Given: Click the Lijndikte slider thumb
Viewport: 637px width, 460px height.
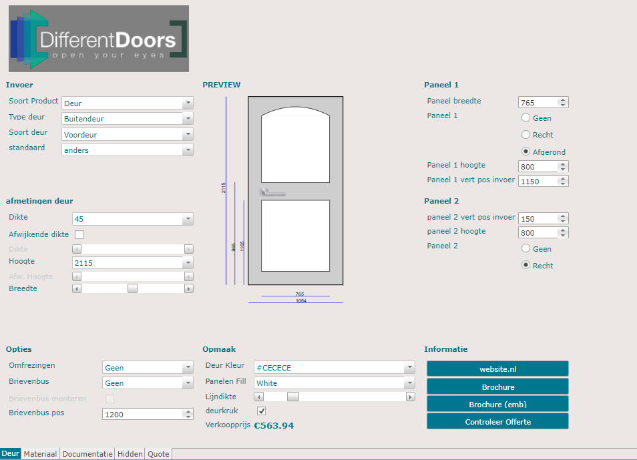Looking at the screenshot, I should (293, 397).
